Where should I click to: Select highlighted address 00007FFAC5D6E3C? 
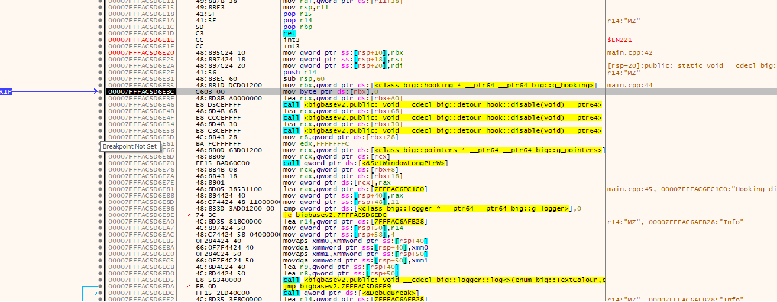pos(141,92)
